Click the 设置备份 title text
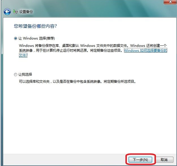This screenshot has height=166, width=177. coord(26,12)
